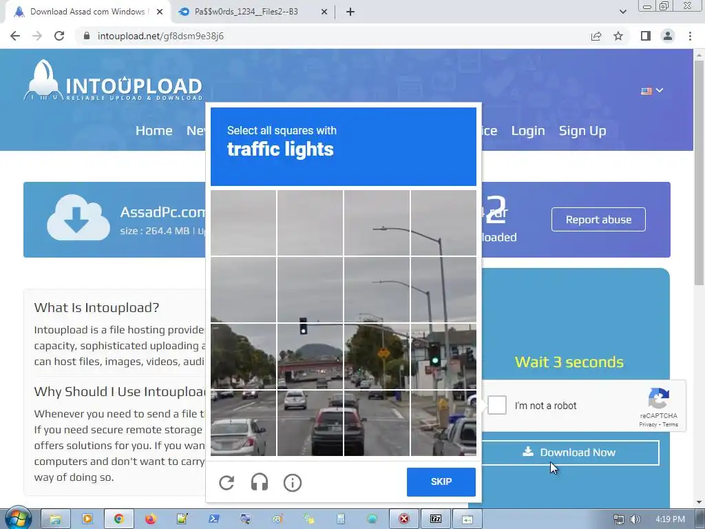
Task: Click the reCAPTCHA Terms link
Action: (670, 424)
